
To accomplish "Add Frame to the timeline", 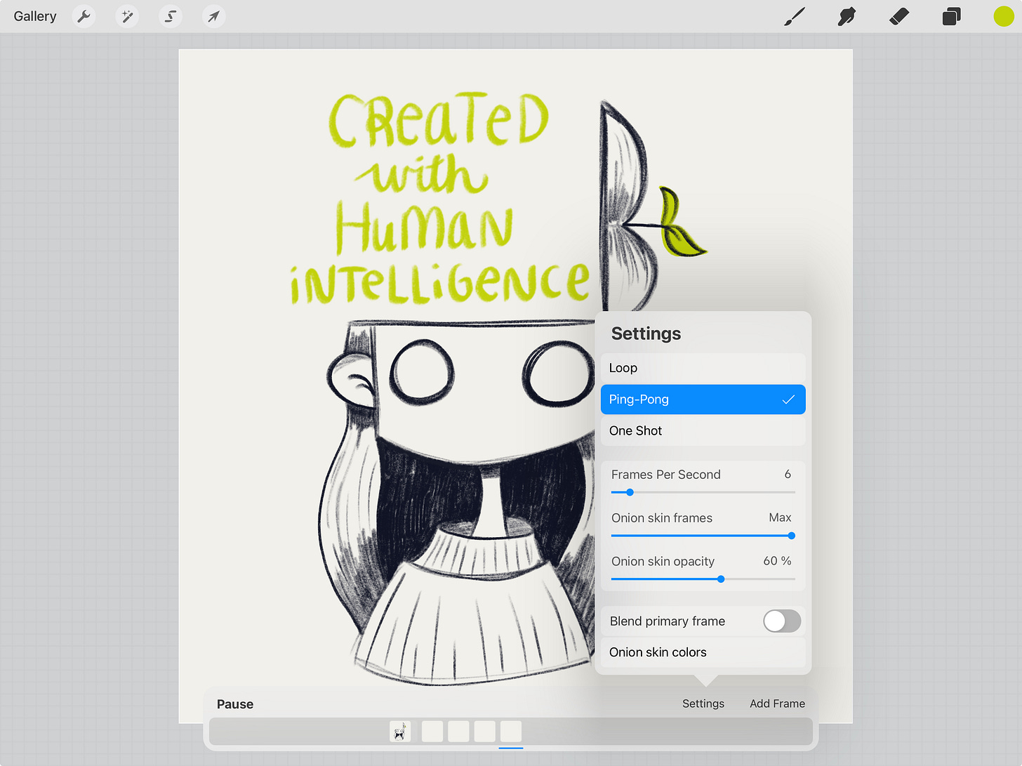I will (777, 704).
